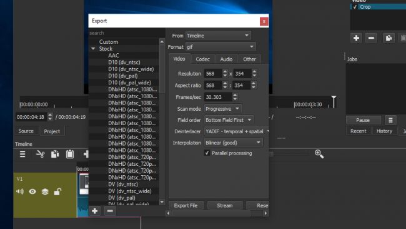Toggle the V1 track lock icon
This screenshot has width=406, height=229.
pyautogui.click(x=57, y=191)
